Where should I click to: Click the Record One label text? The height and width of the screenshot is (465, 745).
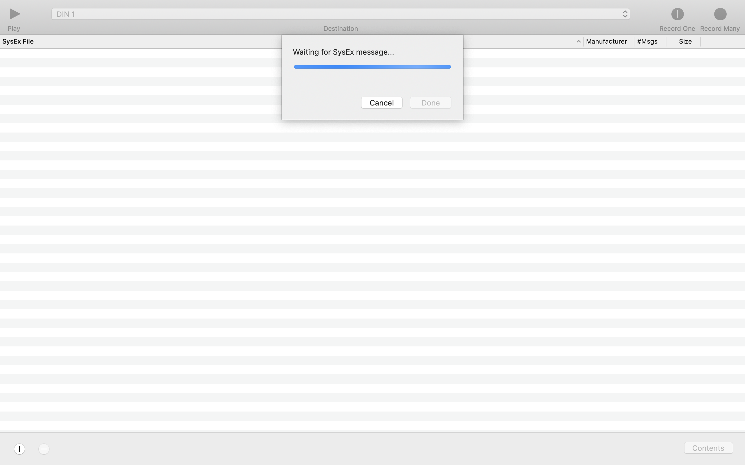(x=677, y=28)
